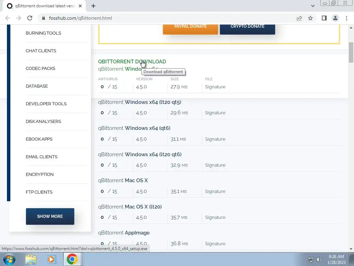Toggle the browser side panel icon
Screen dimensions: 354x266
324,18
